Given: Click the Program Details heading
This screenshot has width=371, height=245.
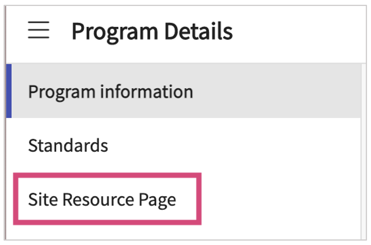Looking at the screenshot, I should click(x=152, y=31).
